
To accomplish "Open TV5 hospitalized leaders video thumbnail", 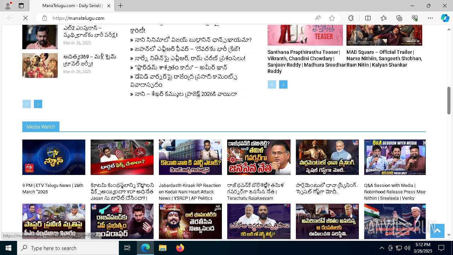I will point(259,221).
